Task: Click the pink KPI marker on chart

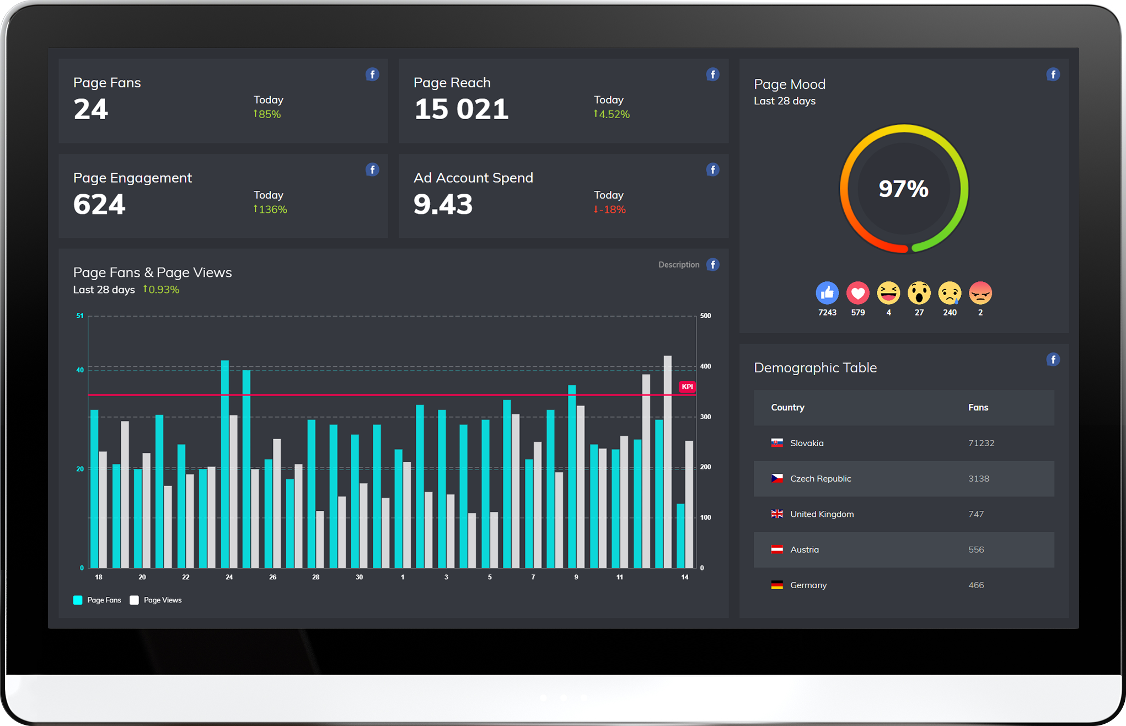Action: click(x=687, y=387)
